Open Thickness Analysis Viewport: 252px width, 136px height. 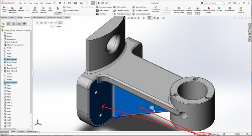140,10
